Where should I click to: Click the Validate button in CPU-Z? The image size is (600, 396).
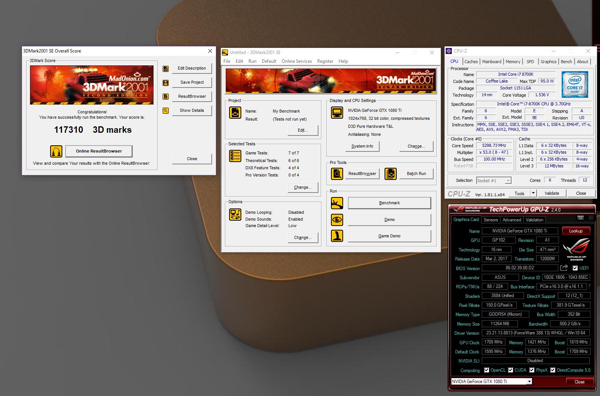tap(552, 193)
